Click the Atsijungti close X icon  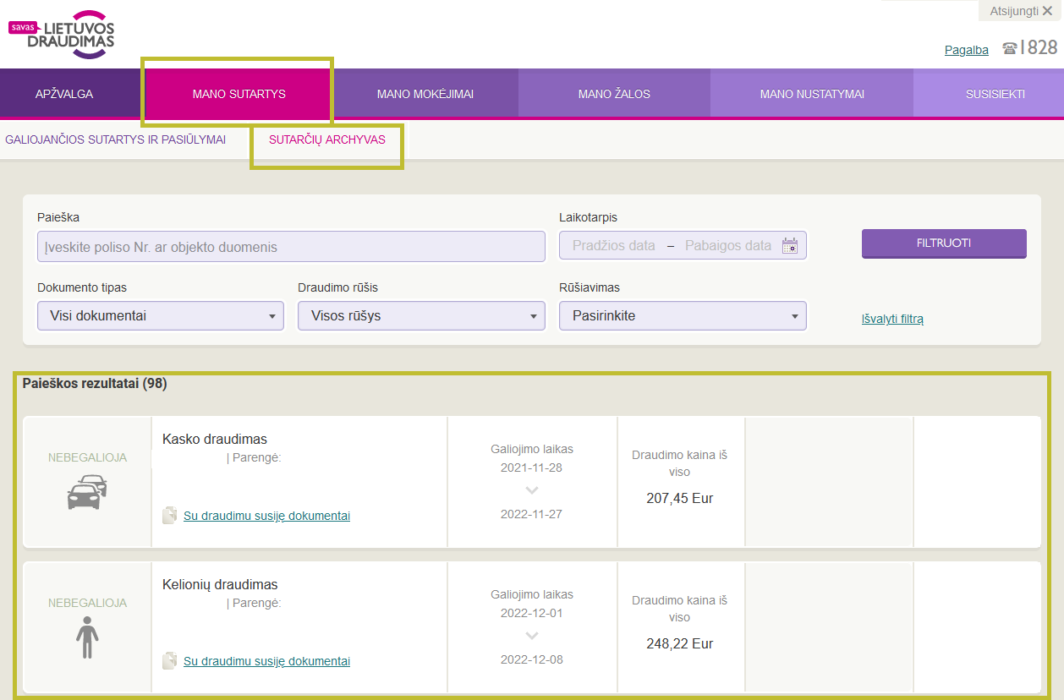click(1047, 11)
